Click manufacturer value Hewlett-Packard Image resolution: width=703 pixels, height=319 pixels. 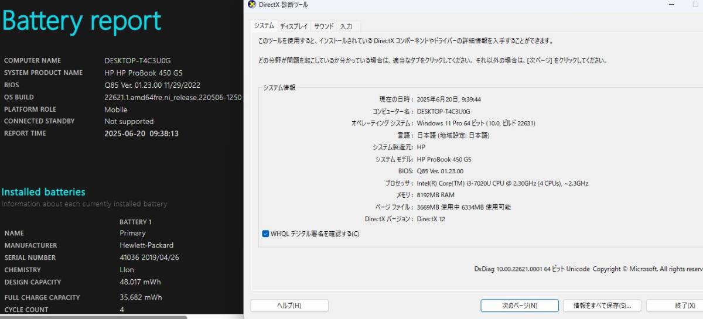[x=146, y=245]
